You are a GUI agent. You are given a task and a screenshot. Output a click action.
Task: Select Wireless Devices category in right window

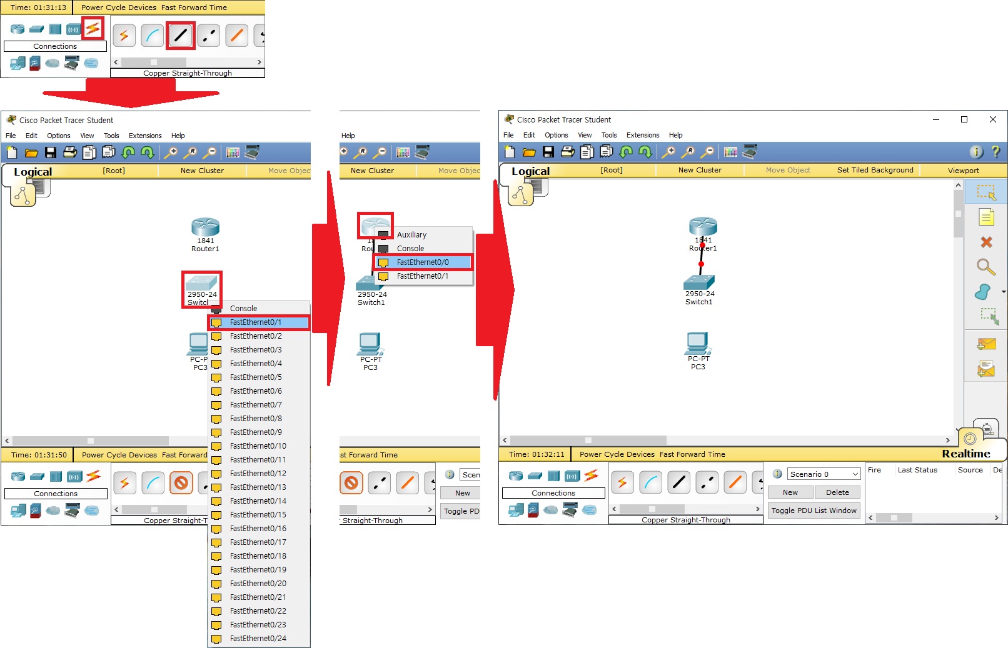pyautogui.click(x=572, y=476)
